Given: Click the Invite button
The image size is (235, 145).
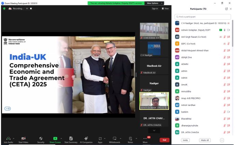Looking at the screenshot, I should (x=185, y=140).
